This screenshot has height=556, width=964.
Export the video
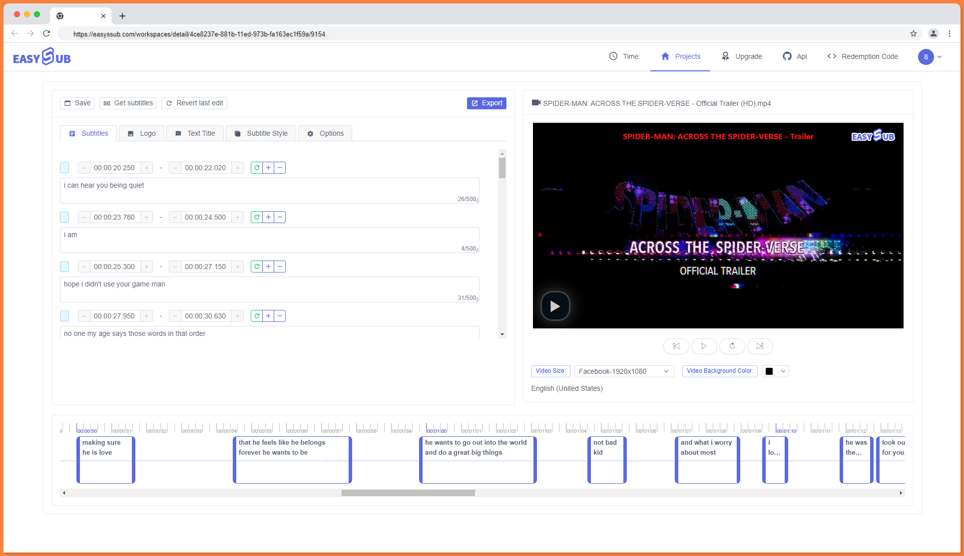[486, 103]
